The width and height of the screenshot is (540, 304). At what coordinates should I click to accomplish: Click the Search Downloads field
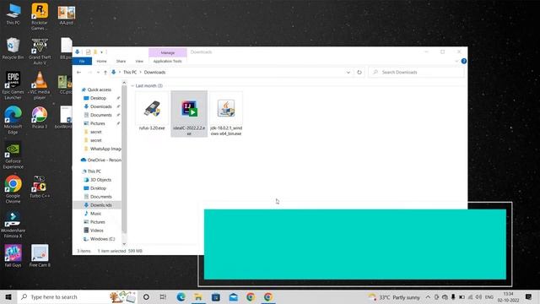coord(417,73)
